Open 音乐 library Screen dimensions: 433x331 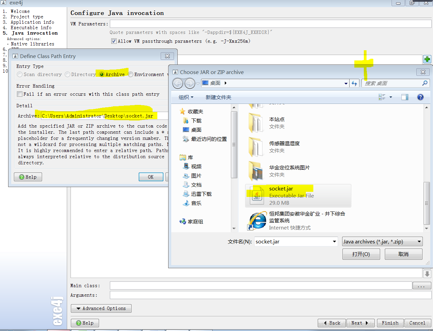click(192, 203)
